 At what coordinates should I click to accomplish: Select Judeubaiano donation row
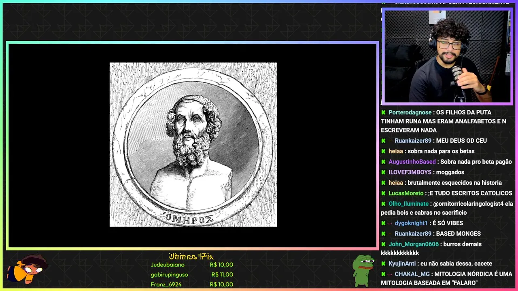[x=192, y=265]
